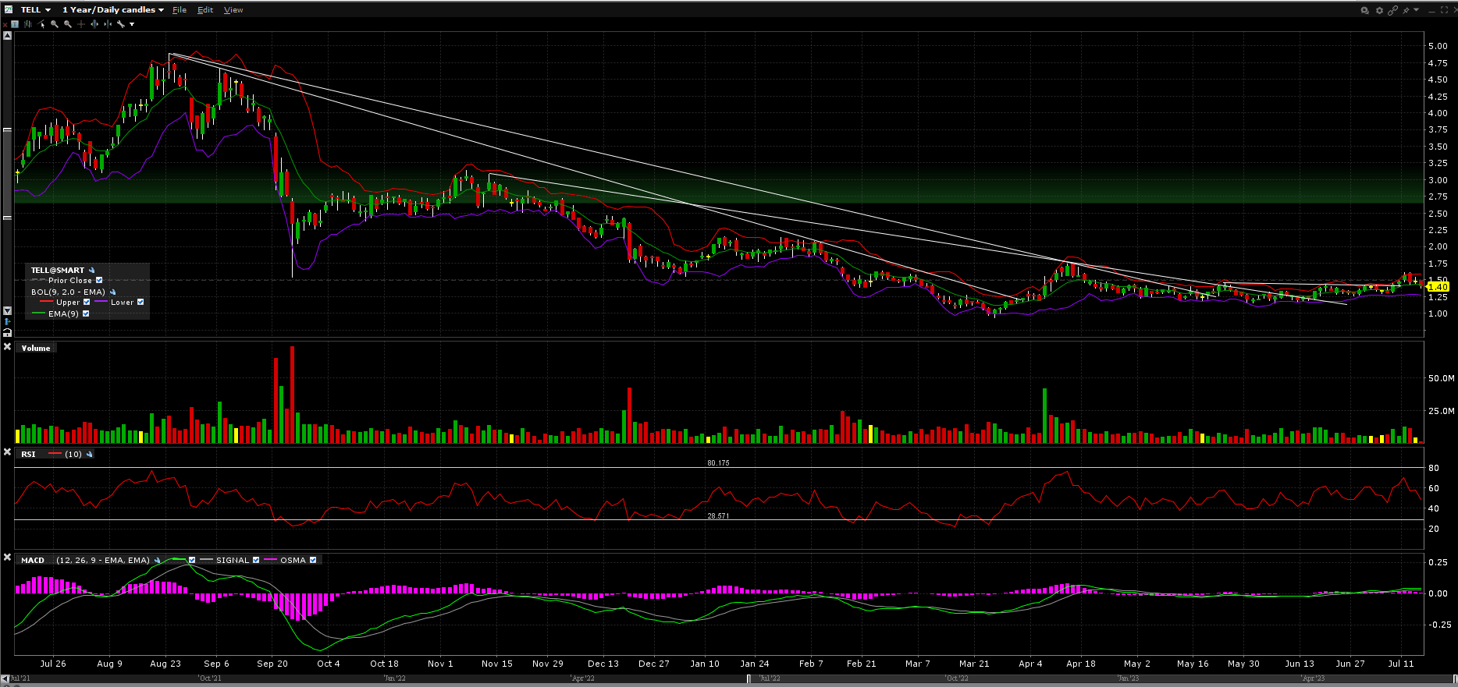Click the pin window icon
Image resolution: width=1458 pixels, height=687 pixels.
click(1406, 10)
